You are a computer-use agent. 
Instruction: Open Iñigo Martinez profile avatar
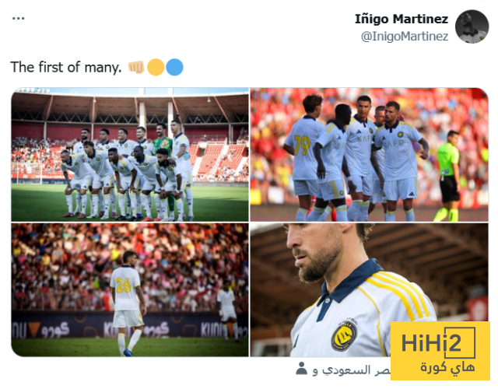(472, 26)
